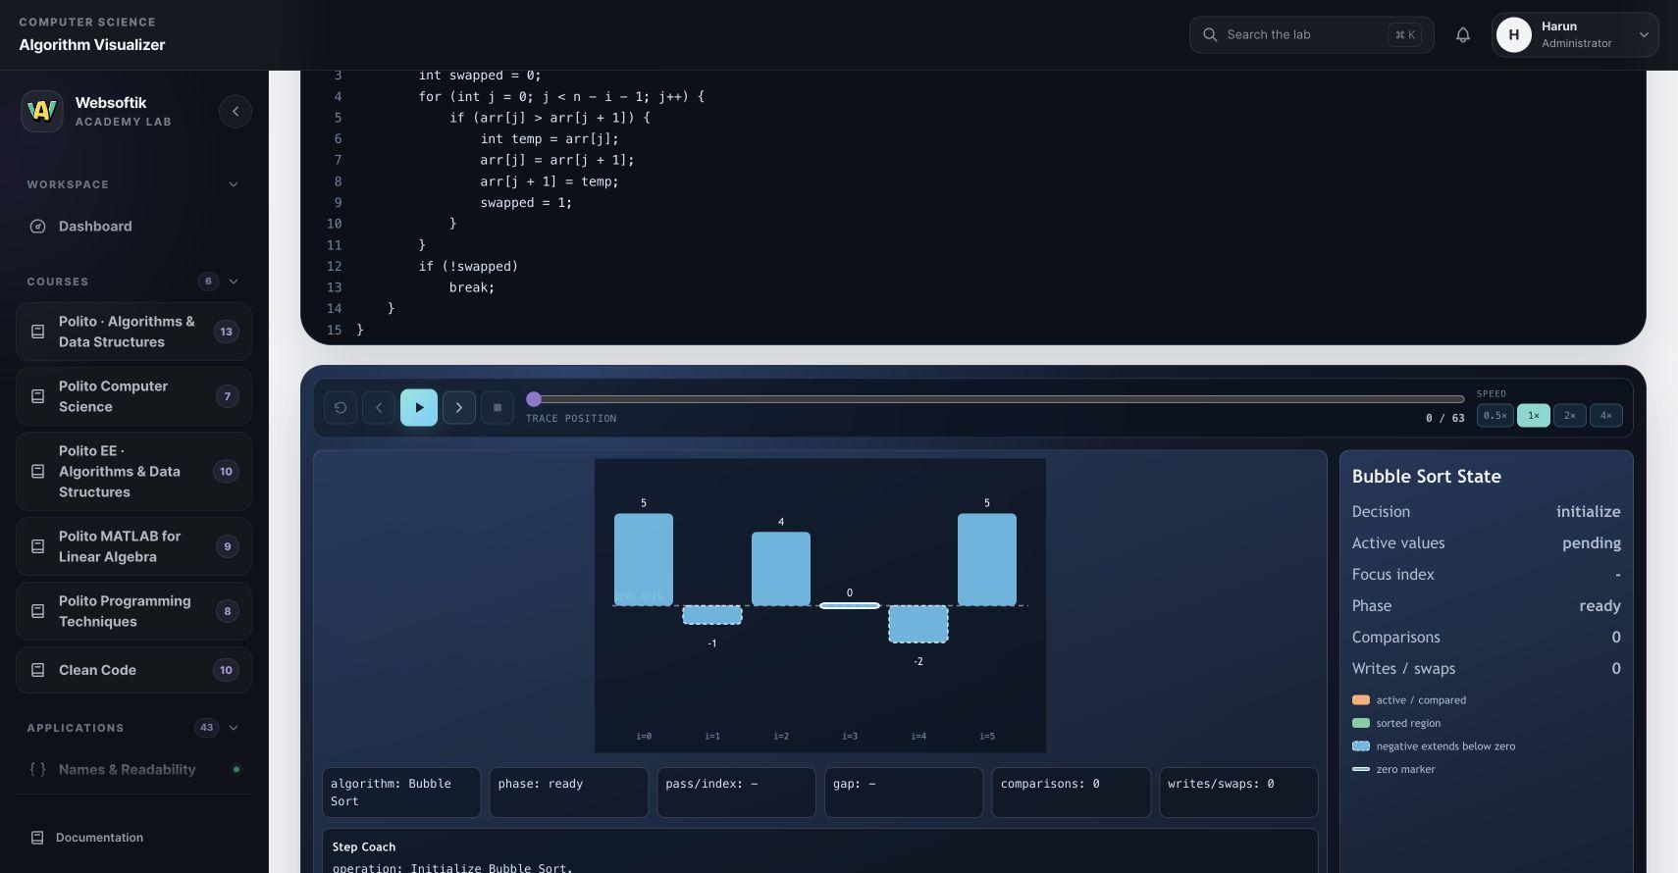Collapse the Applications section
This screenshot has height=873, width=1678.
coord(234,728)
